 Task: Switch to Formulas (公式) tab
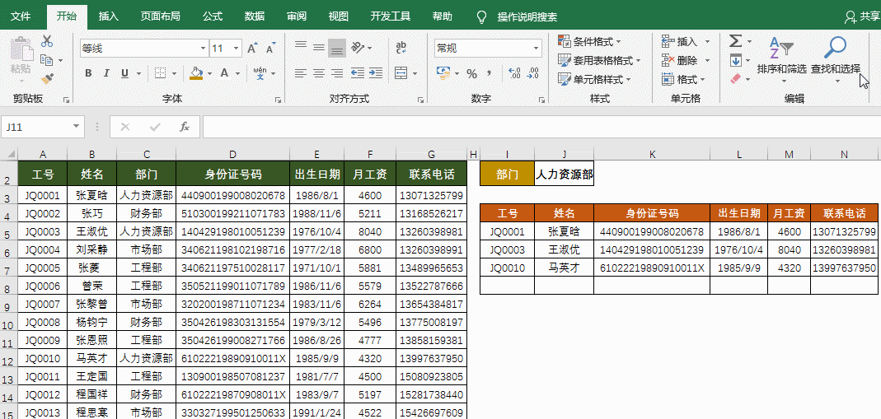(x=213, y=16)
